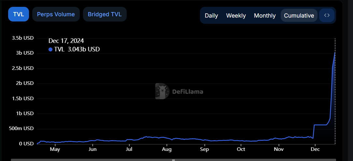Click the DefiLlama llama logo watermark

coord(162,91)
